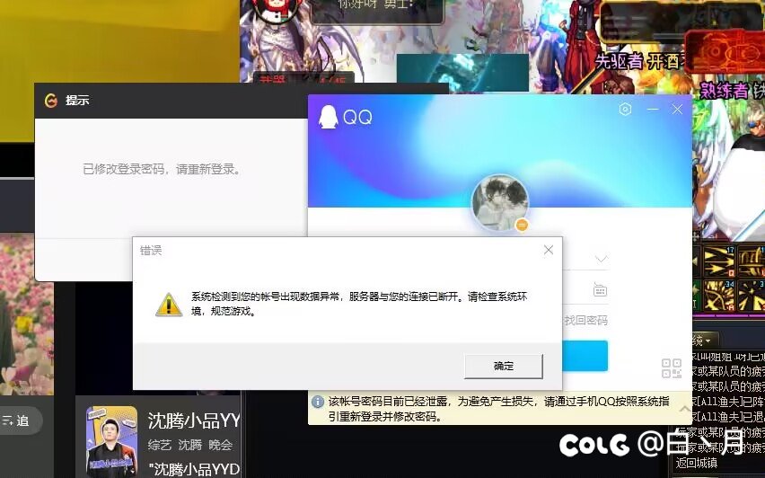Click 确定 in the 错误 dialog

[504, 366]
